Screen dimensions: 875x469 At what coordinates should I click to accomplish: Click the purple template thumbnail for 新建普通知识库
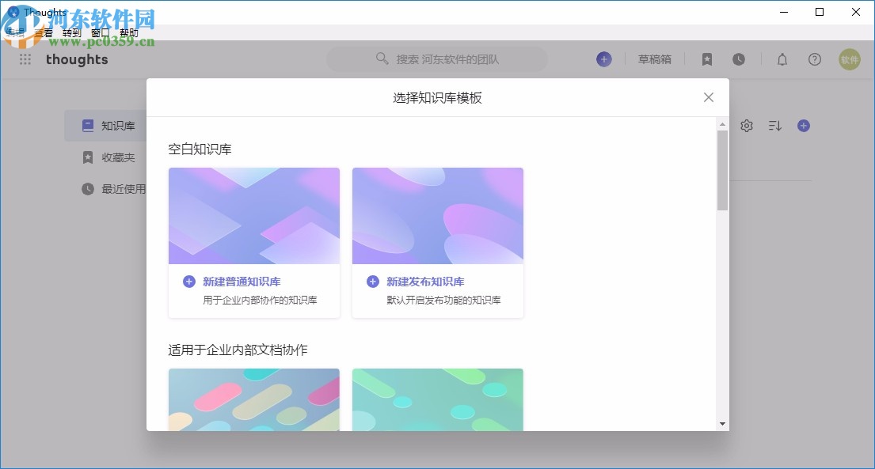(x=253, y=214)
